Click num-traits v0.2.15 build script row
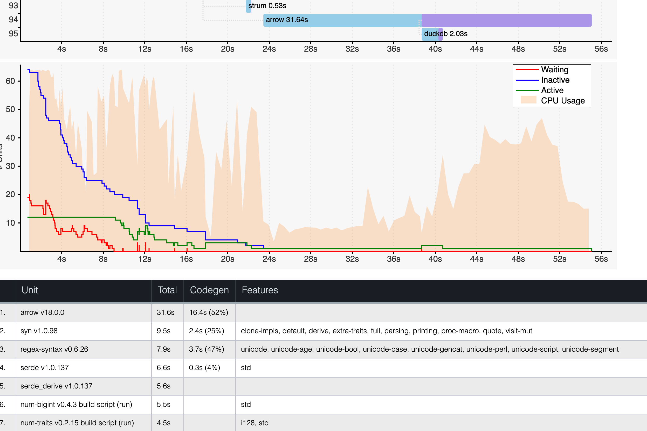The width and height of the screenshot is (647, 431). pos(77,423)
